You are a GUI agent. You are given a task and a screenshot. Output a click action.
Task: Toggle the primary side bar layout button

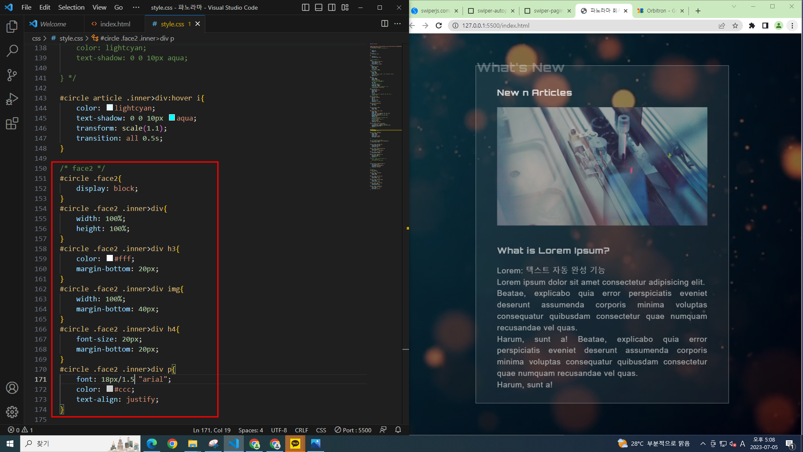coord(305,8)
